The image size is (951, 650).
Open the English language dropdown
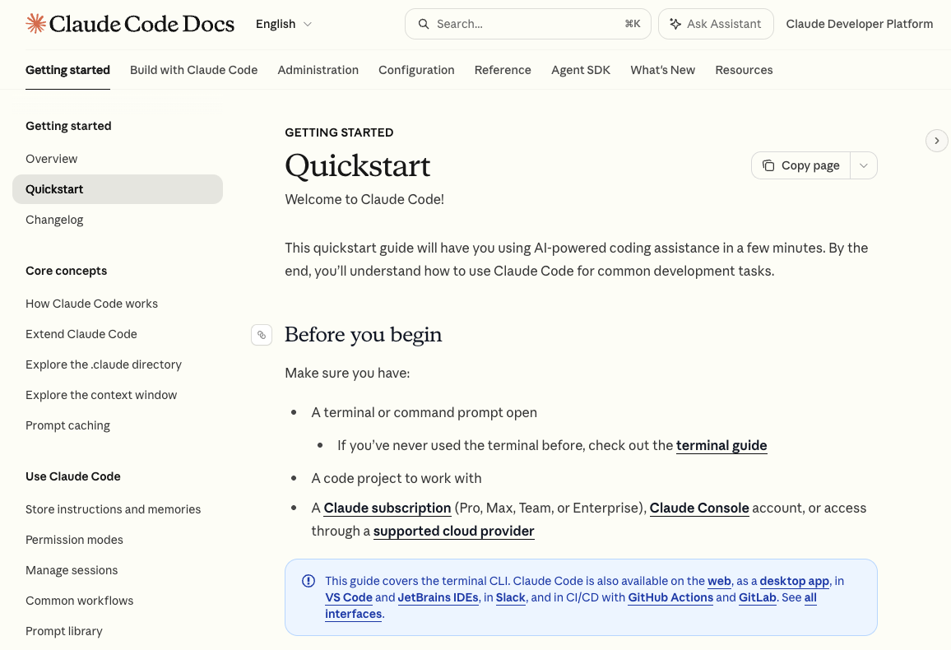284,24
